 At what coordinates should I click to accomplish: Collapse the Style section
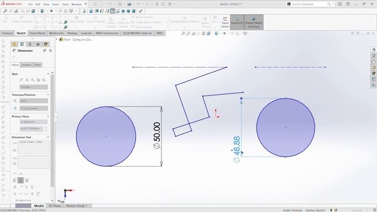pyautogui.click(x=48, y=74)
